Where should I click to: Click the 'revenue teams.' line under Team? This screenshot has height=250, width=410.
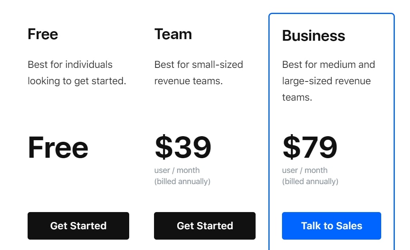(x=188, y=81)
